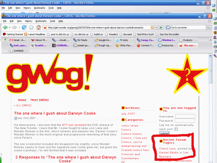Open the History menu in the front window

tap(29, 21)
